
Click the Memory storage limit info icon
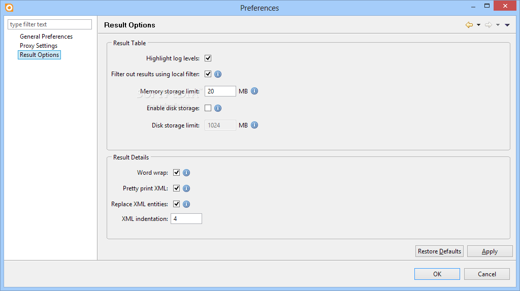point(254,91)
